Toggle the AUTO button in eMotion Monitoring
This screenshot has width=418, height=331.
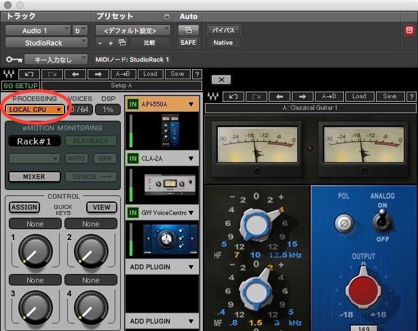pos(76,158)
